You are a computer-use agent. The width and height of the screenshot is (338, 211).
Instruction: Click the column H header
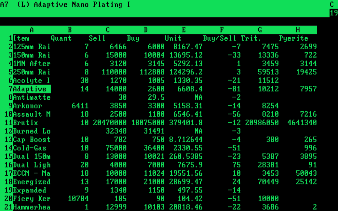pos(298,30)
